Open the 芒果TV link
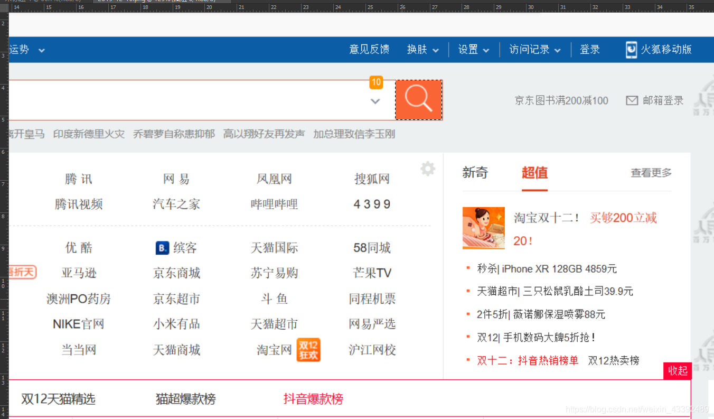 coord(372,273)
